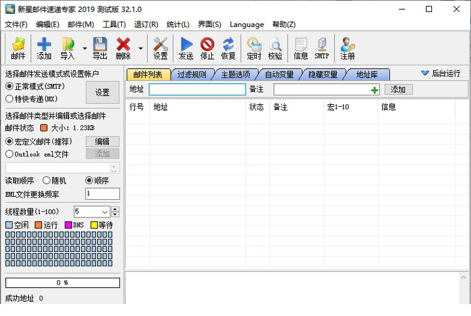Switch to the 地址库 tab

coord(367,75)
